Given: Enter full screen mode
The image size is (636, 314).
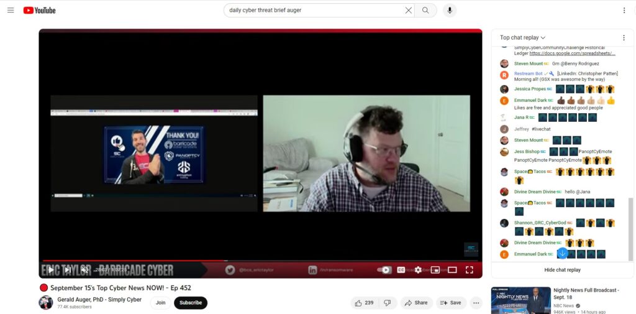Looking at the screenshot, I should pyautogui.click(x=470, y=270).
